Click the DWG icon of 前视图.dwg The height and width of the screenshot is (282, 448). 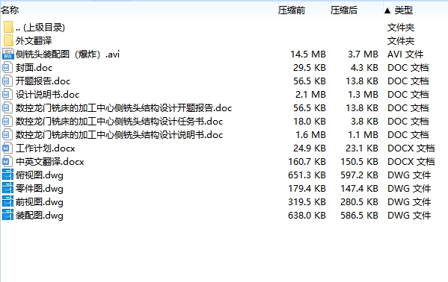8,202
